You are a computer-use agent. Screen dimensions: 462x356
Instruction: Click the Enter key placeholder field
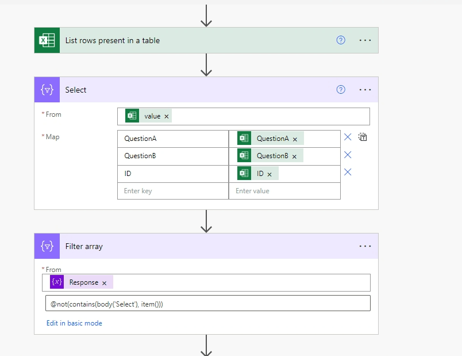173,191
